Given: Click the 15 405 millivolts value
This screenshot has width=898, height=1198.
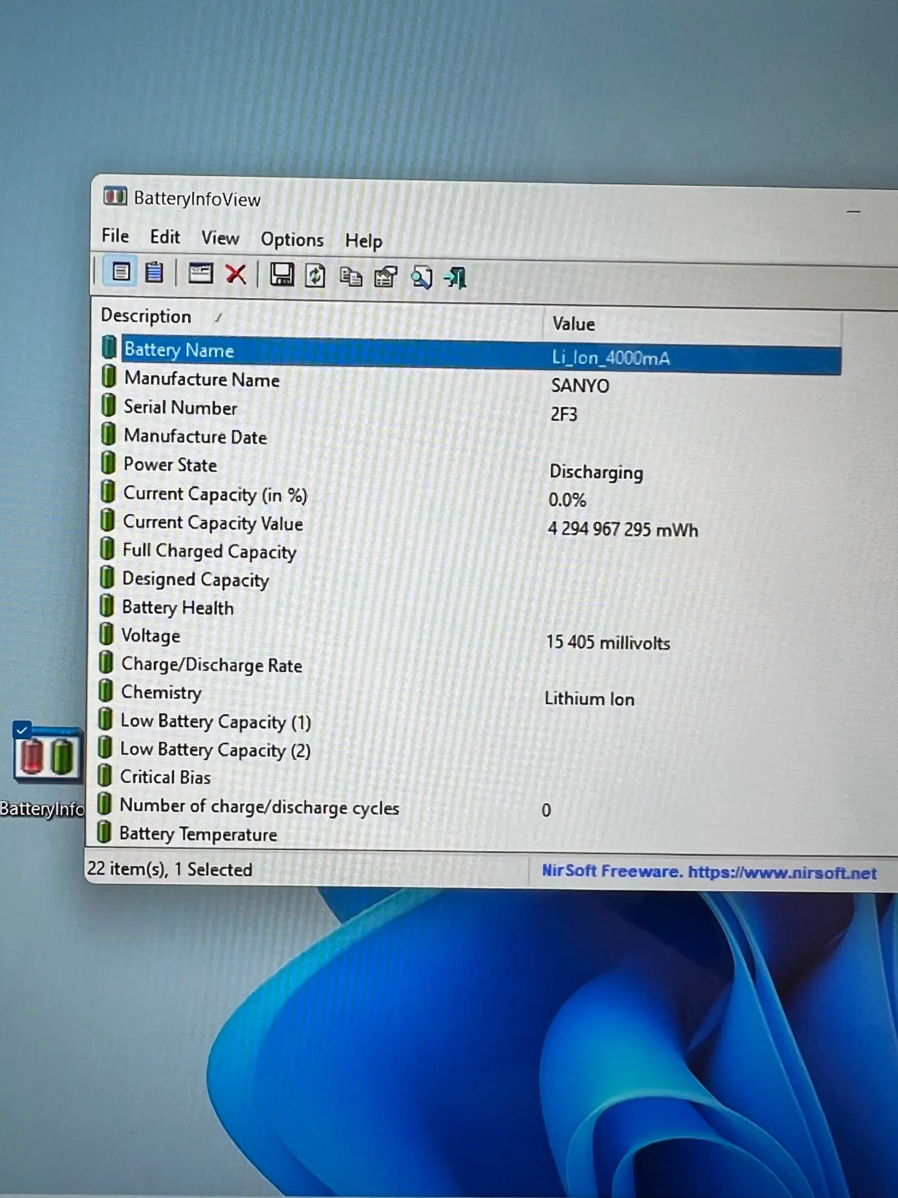Looking at the screenshot, I should tap(608, 643).
